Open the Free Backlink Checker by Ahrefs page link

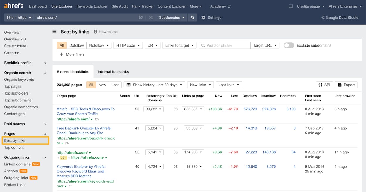[x=84, y=131]
